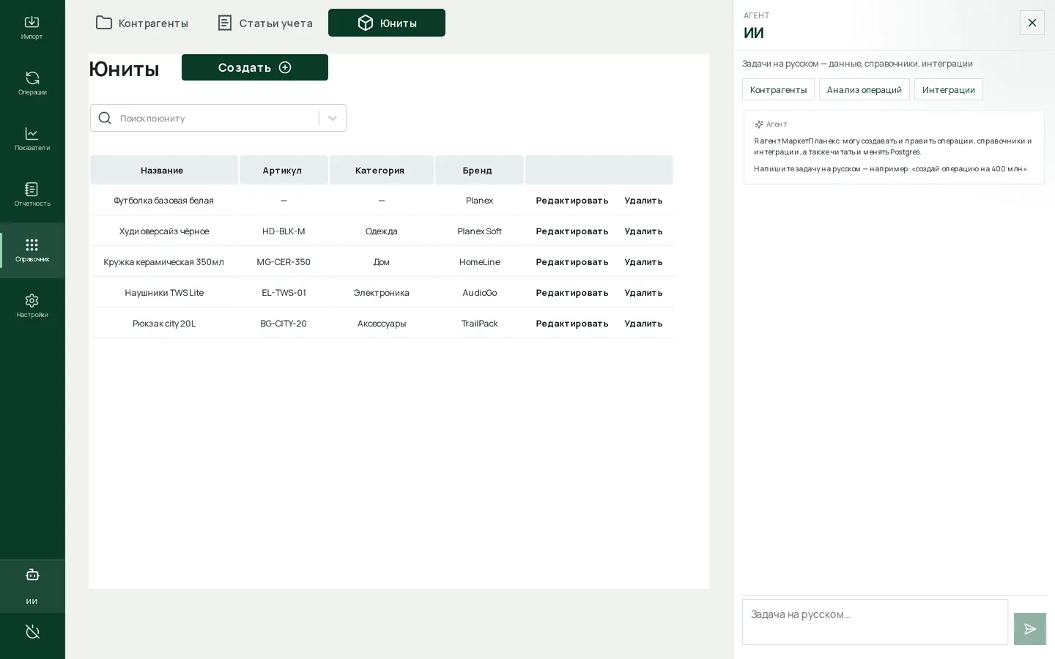The height and width of the screenshot is (659, 1055).
Task: Pick the Контрагенты agent suggestion chip
Action: click(x=778, y=89)
